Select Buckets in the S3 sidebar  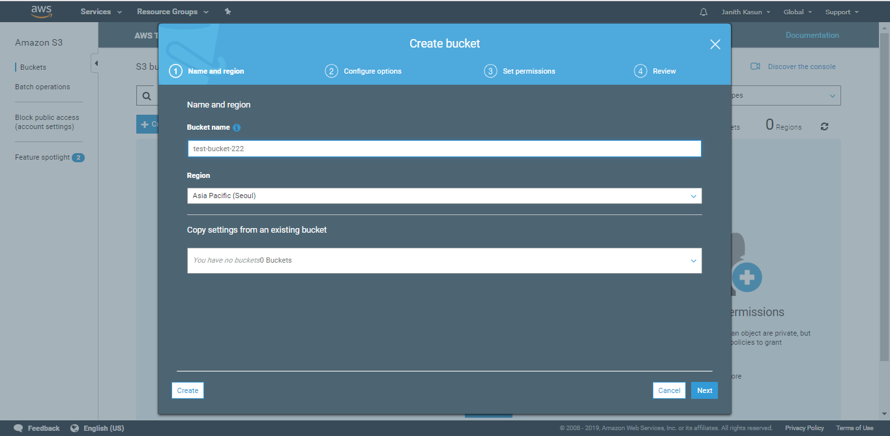click(33, 67)
